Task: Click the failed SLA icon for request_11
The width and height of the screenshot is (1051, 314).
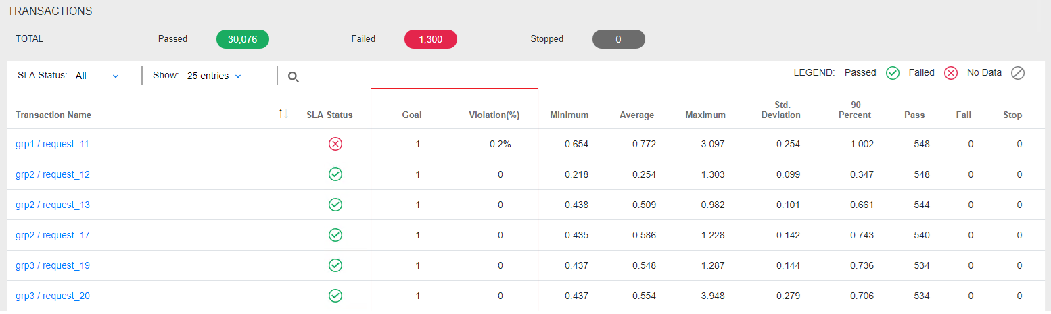Action: 335,144
